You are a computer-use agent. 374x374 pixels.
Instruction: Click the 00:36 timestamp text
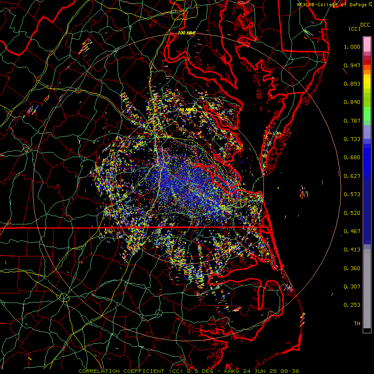click(x=290, y=371)
